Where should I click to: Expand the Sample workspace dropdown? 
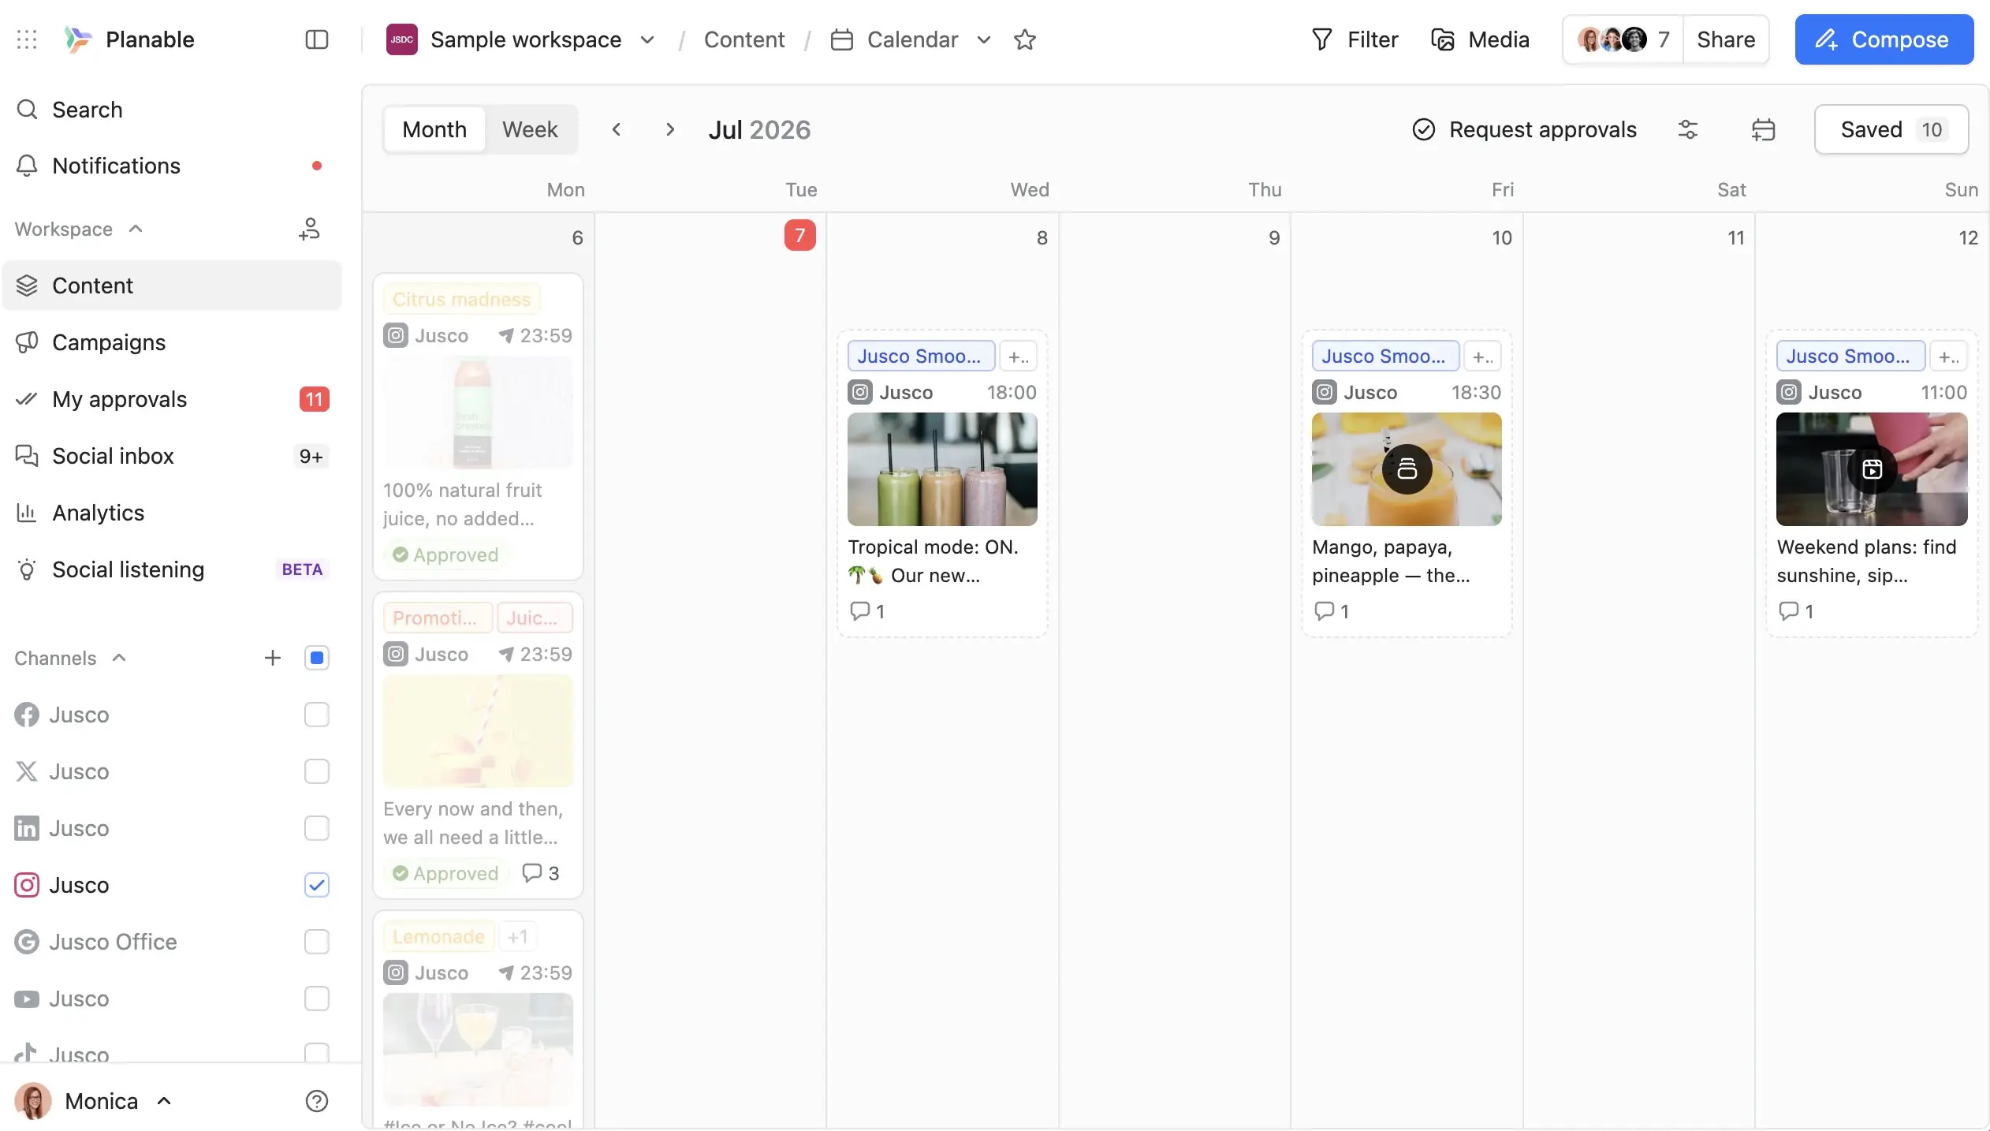pyautogui.click(x=647, y=39)
